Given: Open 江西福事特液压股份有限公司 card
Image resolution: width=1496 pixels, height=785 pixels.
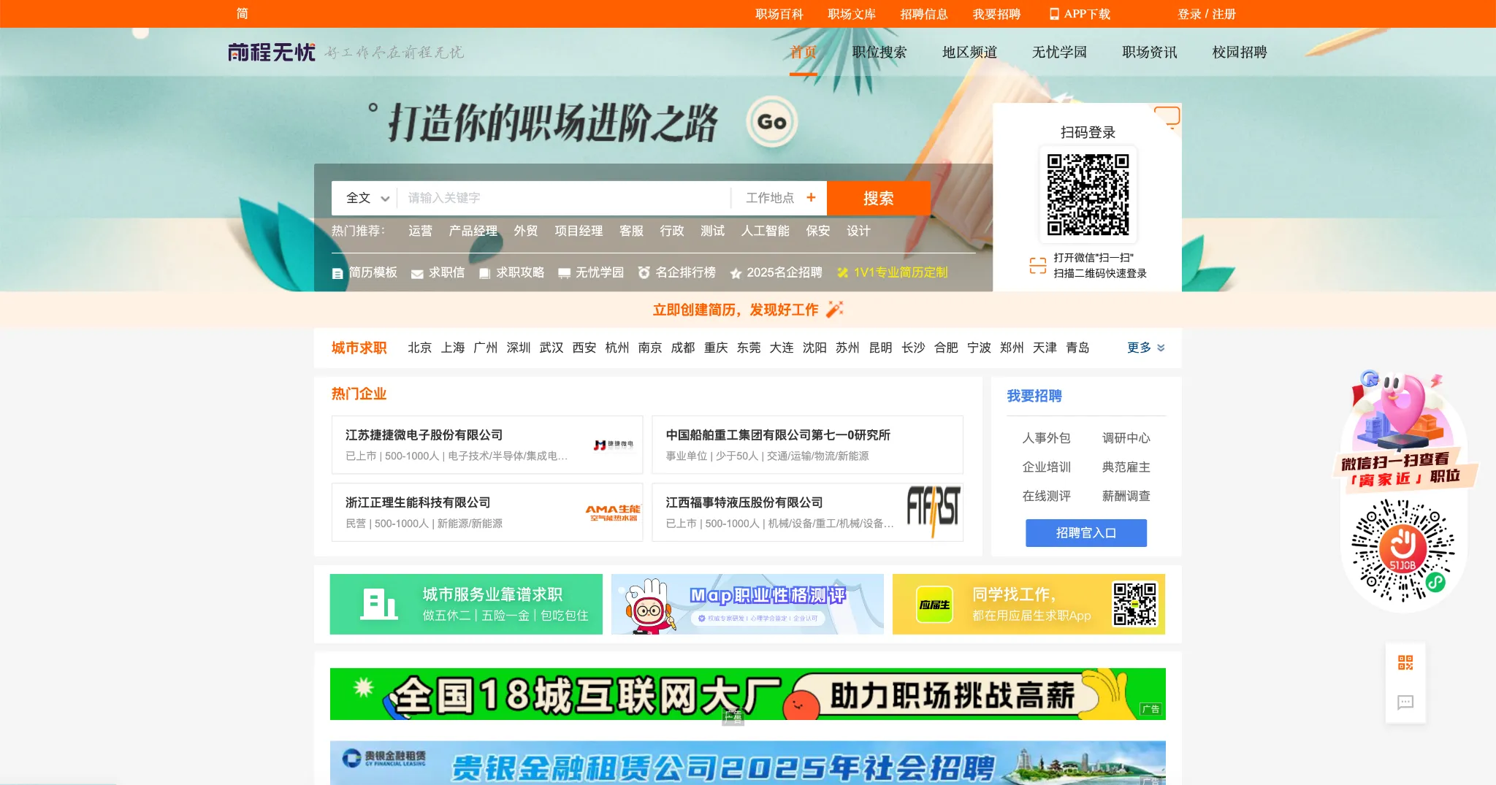Looking at the screenshot, I should click(807, 512).
